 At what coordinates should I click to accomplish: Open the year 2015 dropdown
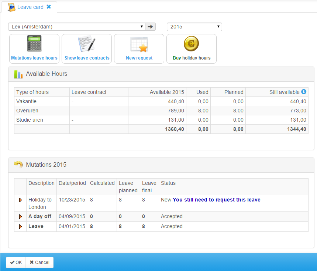194,26
